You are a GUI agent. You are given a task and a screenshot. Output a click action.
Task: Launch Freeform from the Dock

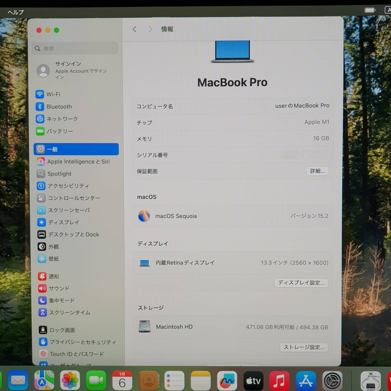pyautogui.click(x=227, y=380)
